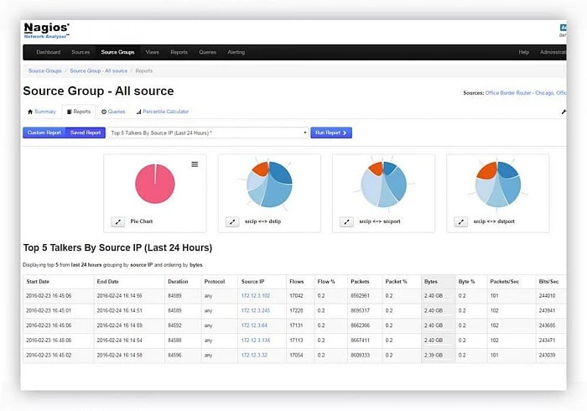This screenshot has height=411, width=587.
Task: Open the Percentile Calculator tab
Action: (163, 112)
